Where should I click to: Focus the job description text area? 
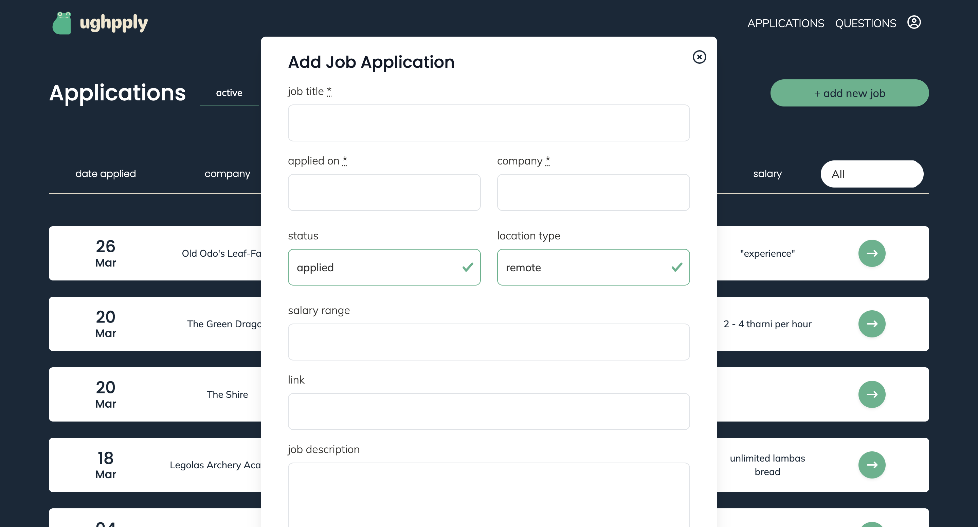[489, 495]
